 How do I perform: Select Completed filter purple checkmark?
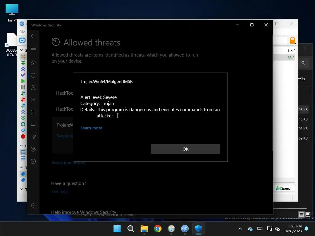tap(23, 75)
